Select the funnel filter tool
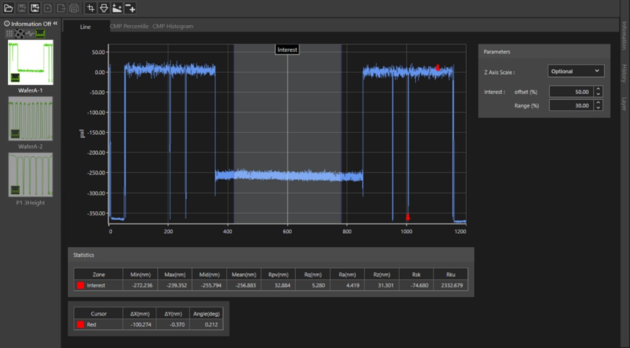This screenshot has width=630, height=348. coord(104,8)
